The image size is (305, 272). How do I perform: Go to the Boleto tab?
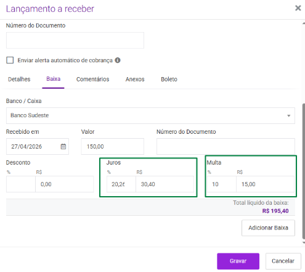pos(169,79)
